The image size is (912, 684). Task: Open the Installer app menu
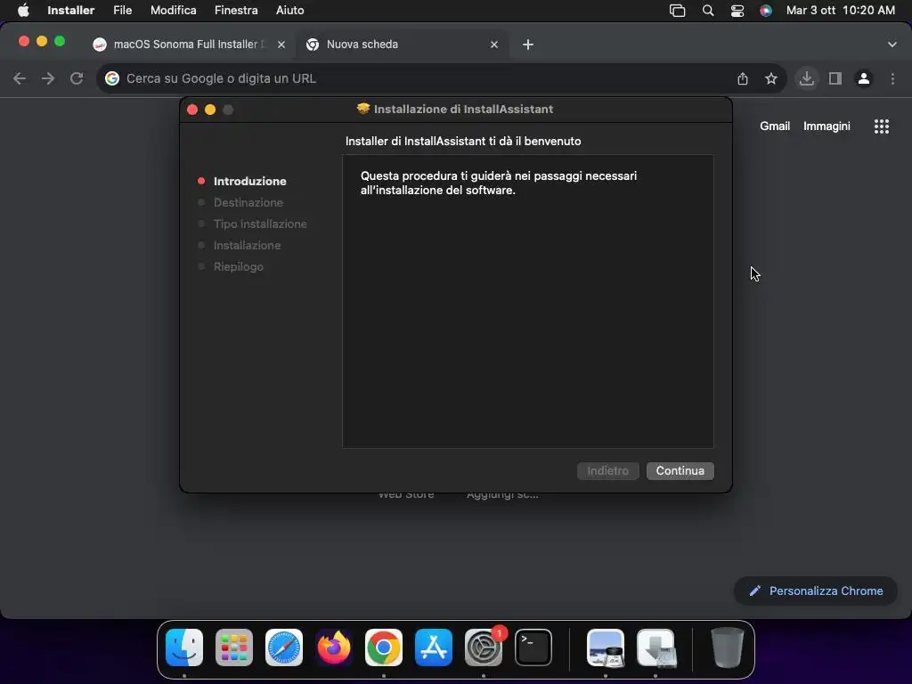70,10
